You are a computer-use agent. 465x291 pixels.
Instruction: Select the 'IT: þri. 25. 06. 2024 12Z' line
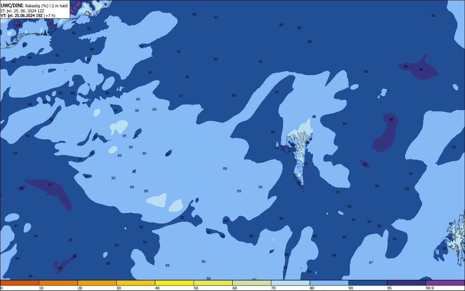(23, 11)
